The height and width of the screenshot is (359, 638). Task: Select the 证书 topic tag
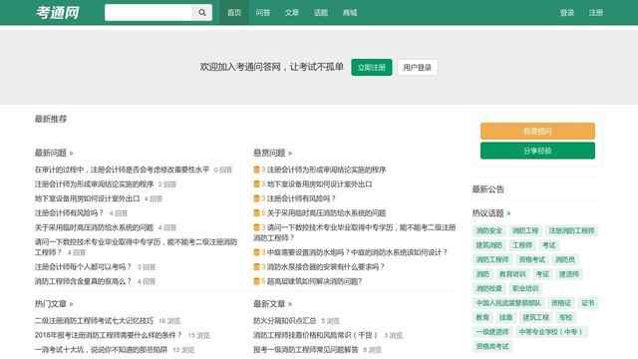(x=588, y=303)
